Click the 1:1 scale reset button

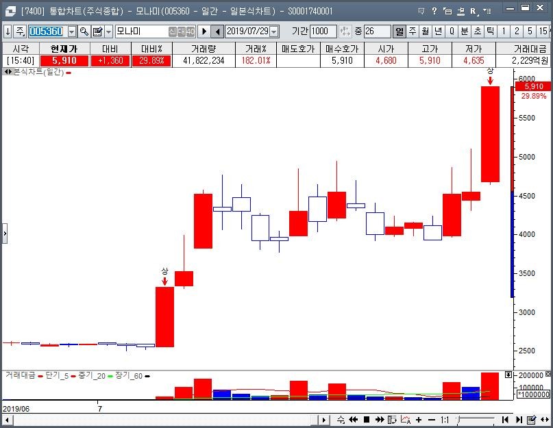pyautogui.click(x=445, y=420)
